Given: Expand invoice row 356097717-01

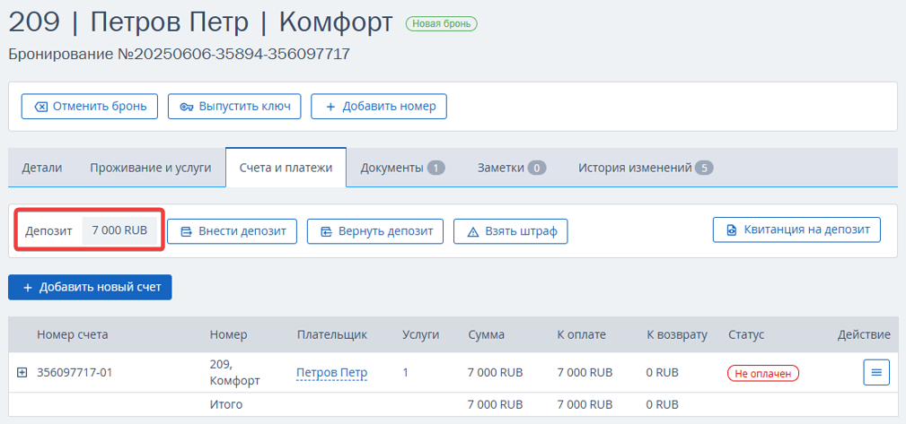Looking at the screenshot, I should click(22, 373).
